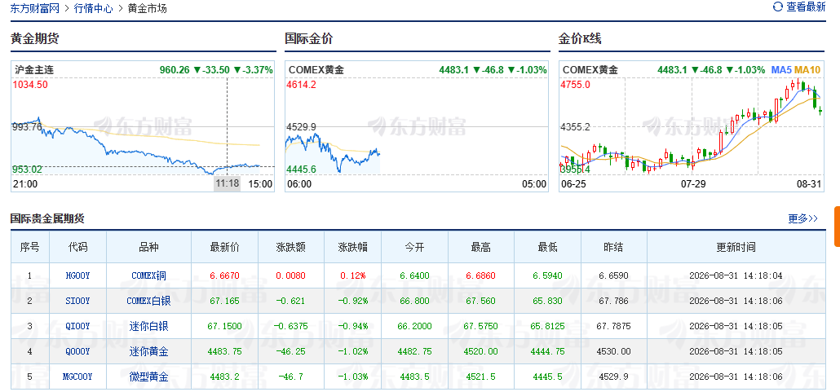Screen dimensions: 840x392
Task: Click the 今开 column header
Action: pyautogui.click(x=414, y=247)
